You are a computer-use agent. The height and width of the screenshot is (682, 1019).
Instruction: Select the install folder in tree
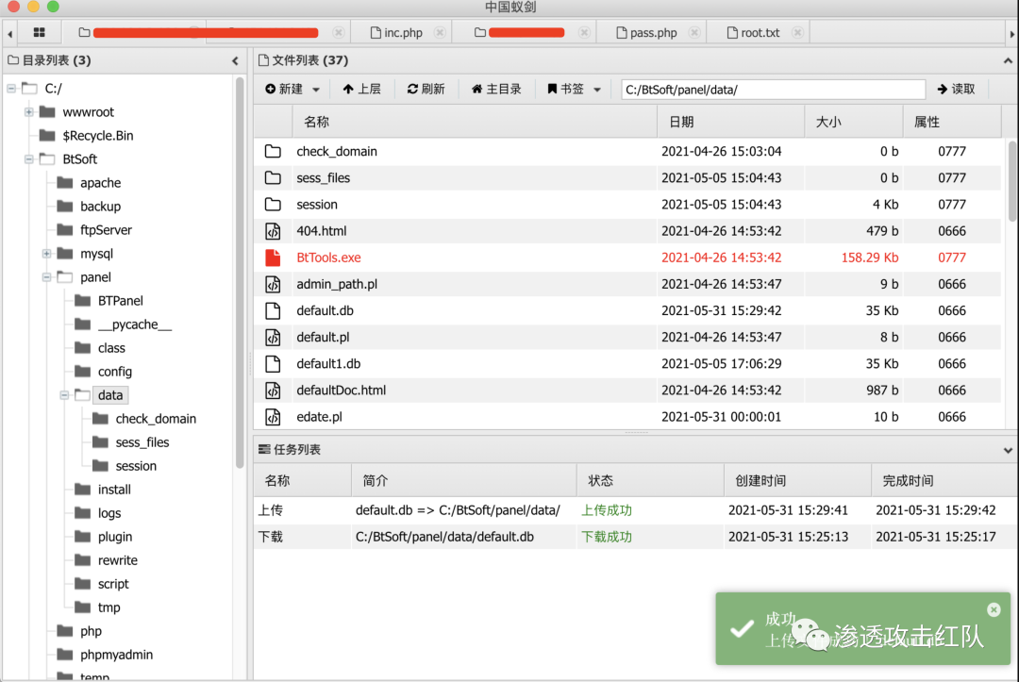114,490
